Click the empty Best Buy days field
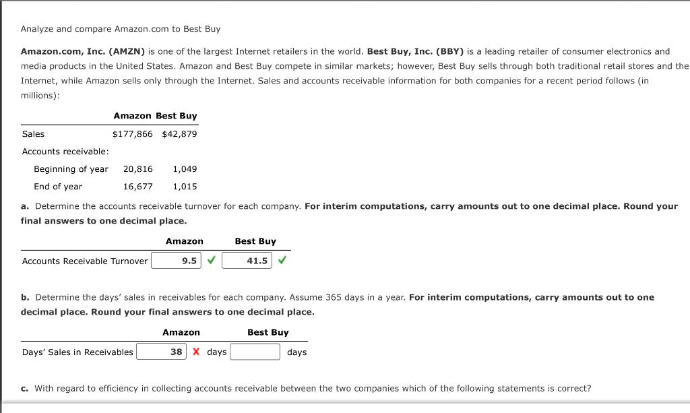This screenshot has width=690, height=413. tap(255, 352)
